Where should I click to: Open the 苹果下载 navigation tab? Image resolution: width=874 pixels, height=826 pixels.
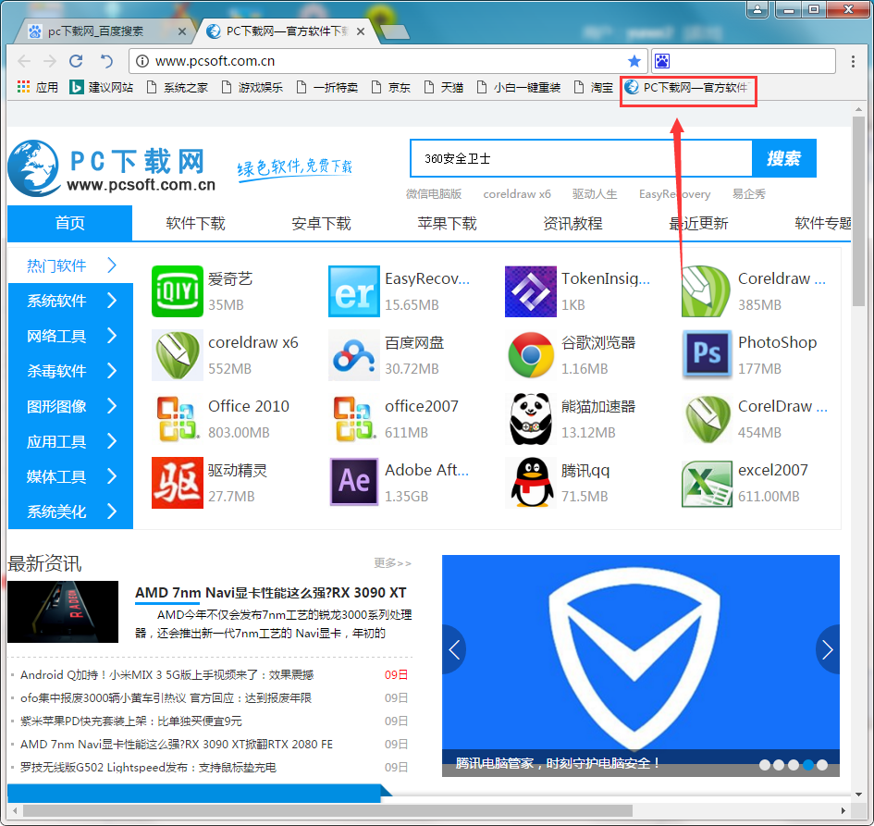(447, 223)
